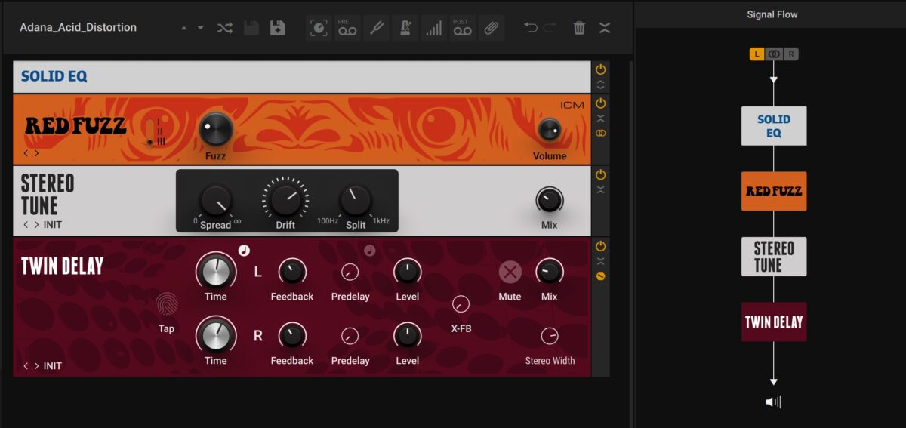Select Twin Delay block in Signal Flow

(774, 322)
